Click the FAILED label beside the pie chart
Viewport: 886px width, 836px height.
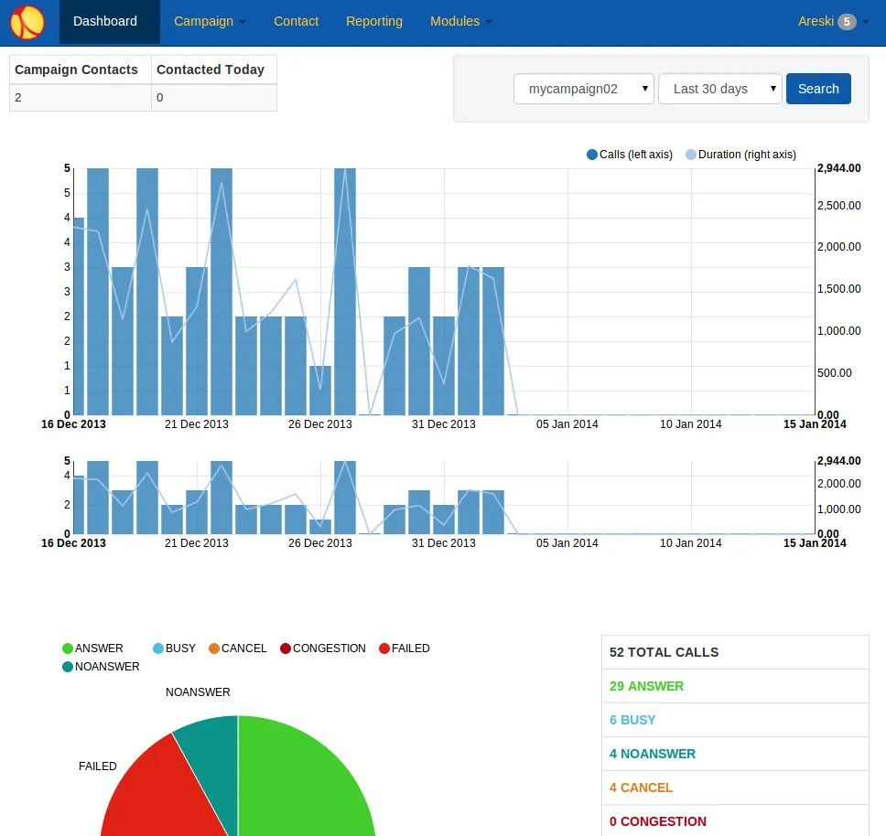[98, 766]
